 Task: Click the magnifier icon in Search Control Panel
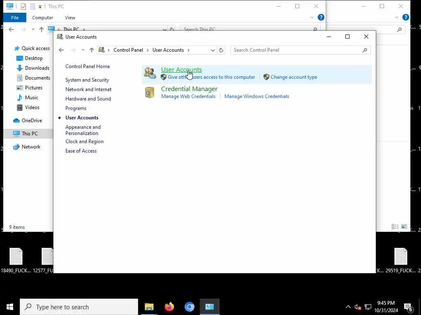[365, 50]
